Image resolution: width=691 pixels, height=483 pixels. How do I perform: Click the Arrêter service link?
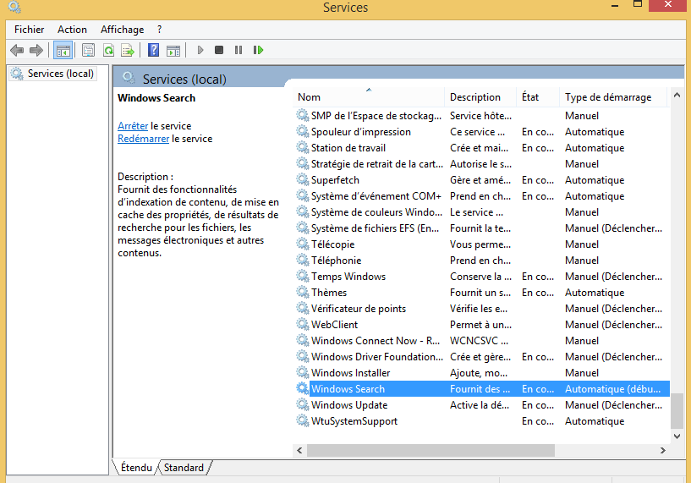[133, 125]
